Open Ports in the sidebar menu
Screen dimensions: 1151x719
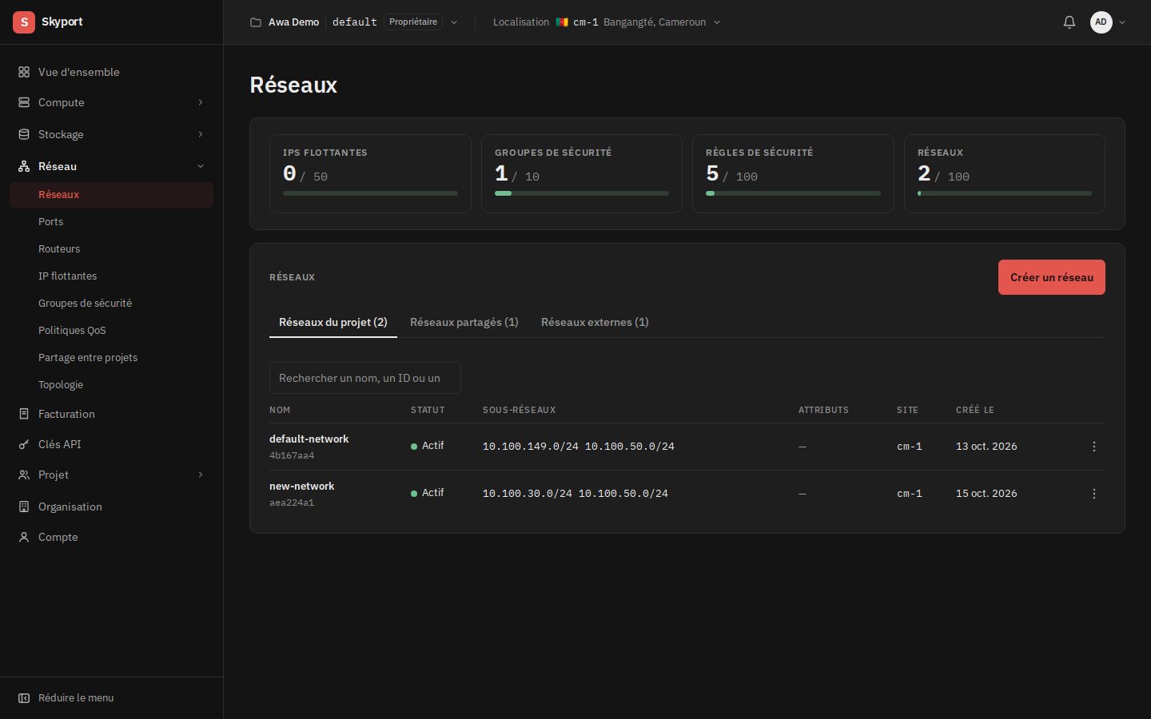coord(50,221)
